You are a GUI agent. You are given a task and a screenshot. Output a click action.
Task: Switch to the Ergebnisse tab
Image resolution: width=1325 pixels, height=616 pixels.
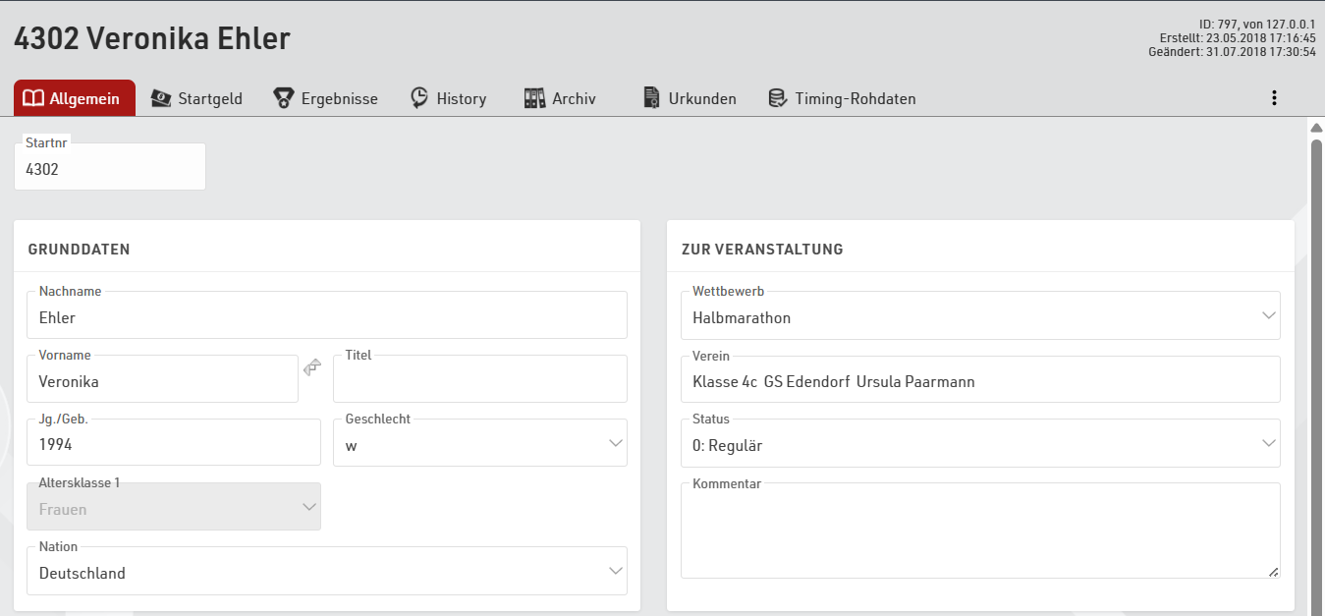[x=339, y=98]
